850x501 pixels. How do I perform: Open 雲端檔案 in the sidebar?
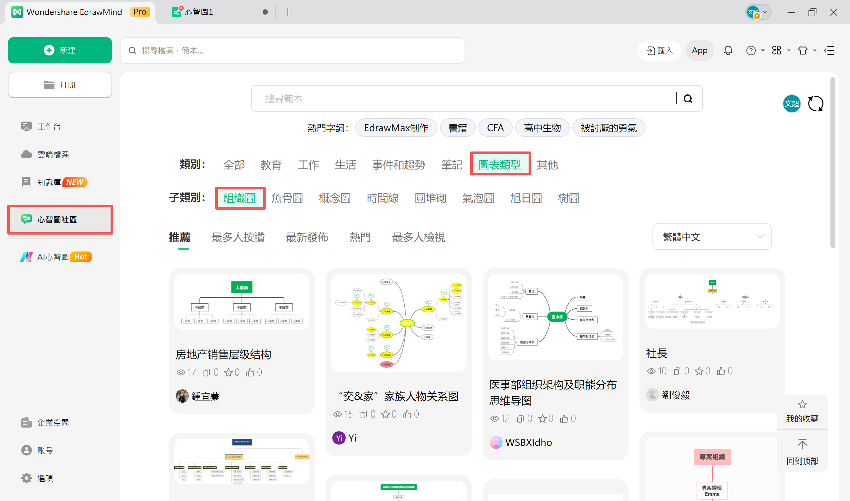[53, 154]
